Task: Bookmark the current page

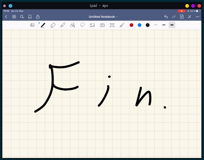Action: (30, 17)
